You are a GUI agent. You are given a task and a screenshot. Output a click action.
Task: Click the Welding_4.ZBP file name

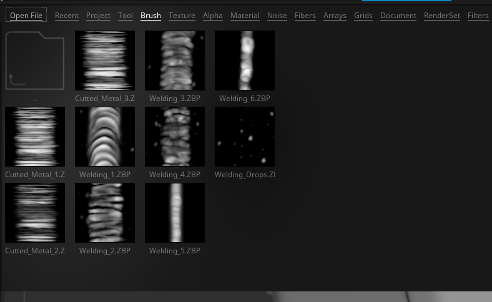pos(175,175)
